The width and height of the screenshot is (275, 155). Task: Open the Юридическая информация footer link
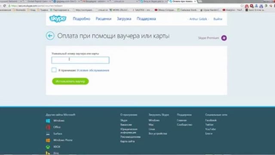tap(129, 131)
